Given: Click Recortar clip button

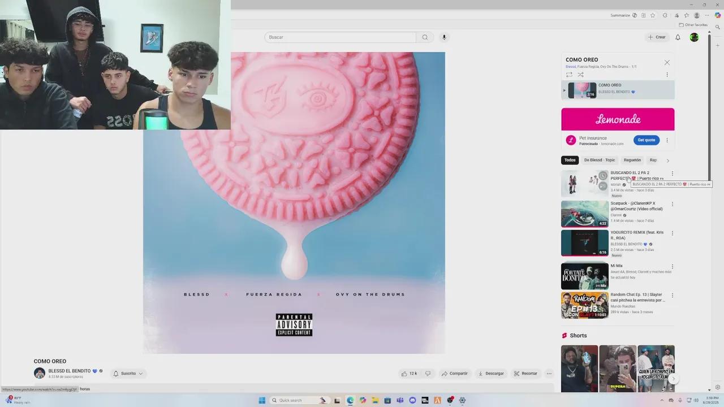Looking at the screenshot, I should point(525,374).
